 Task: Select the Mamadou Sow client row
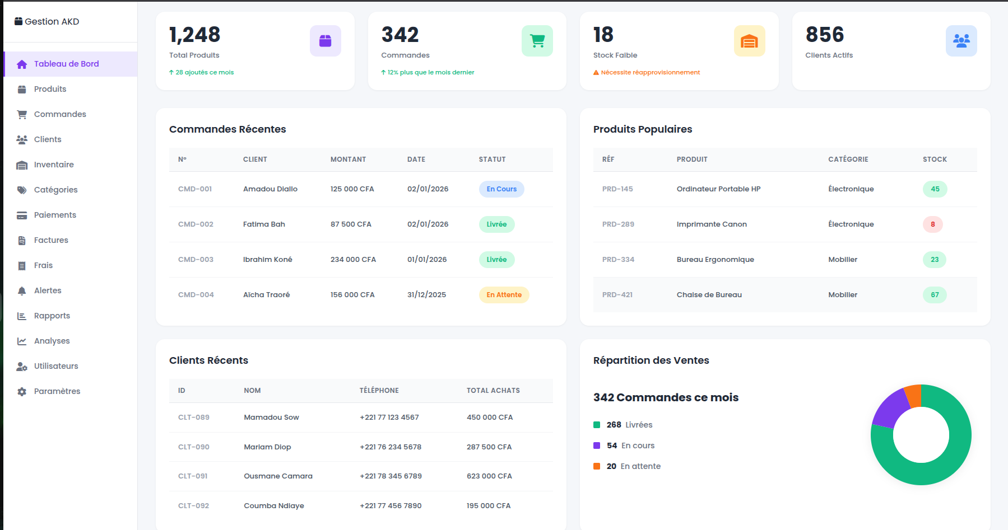tap(271, 418)
